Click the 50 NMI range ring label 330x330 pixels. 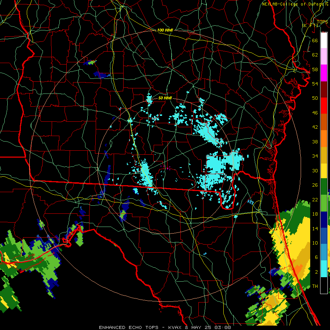165,98
